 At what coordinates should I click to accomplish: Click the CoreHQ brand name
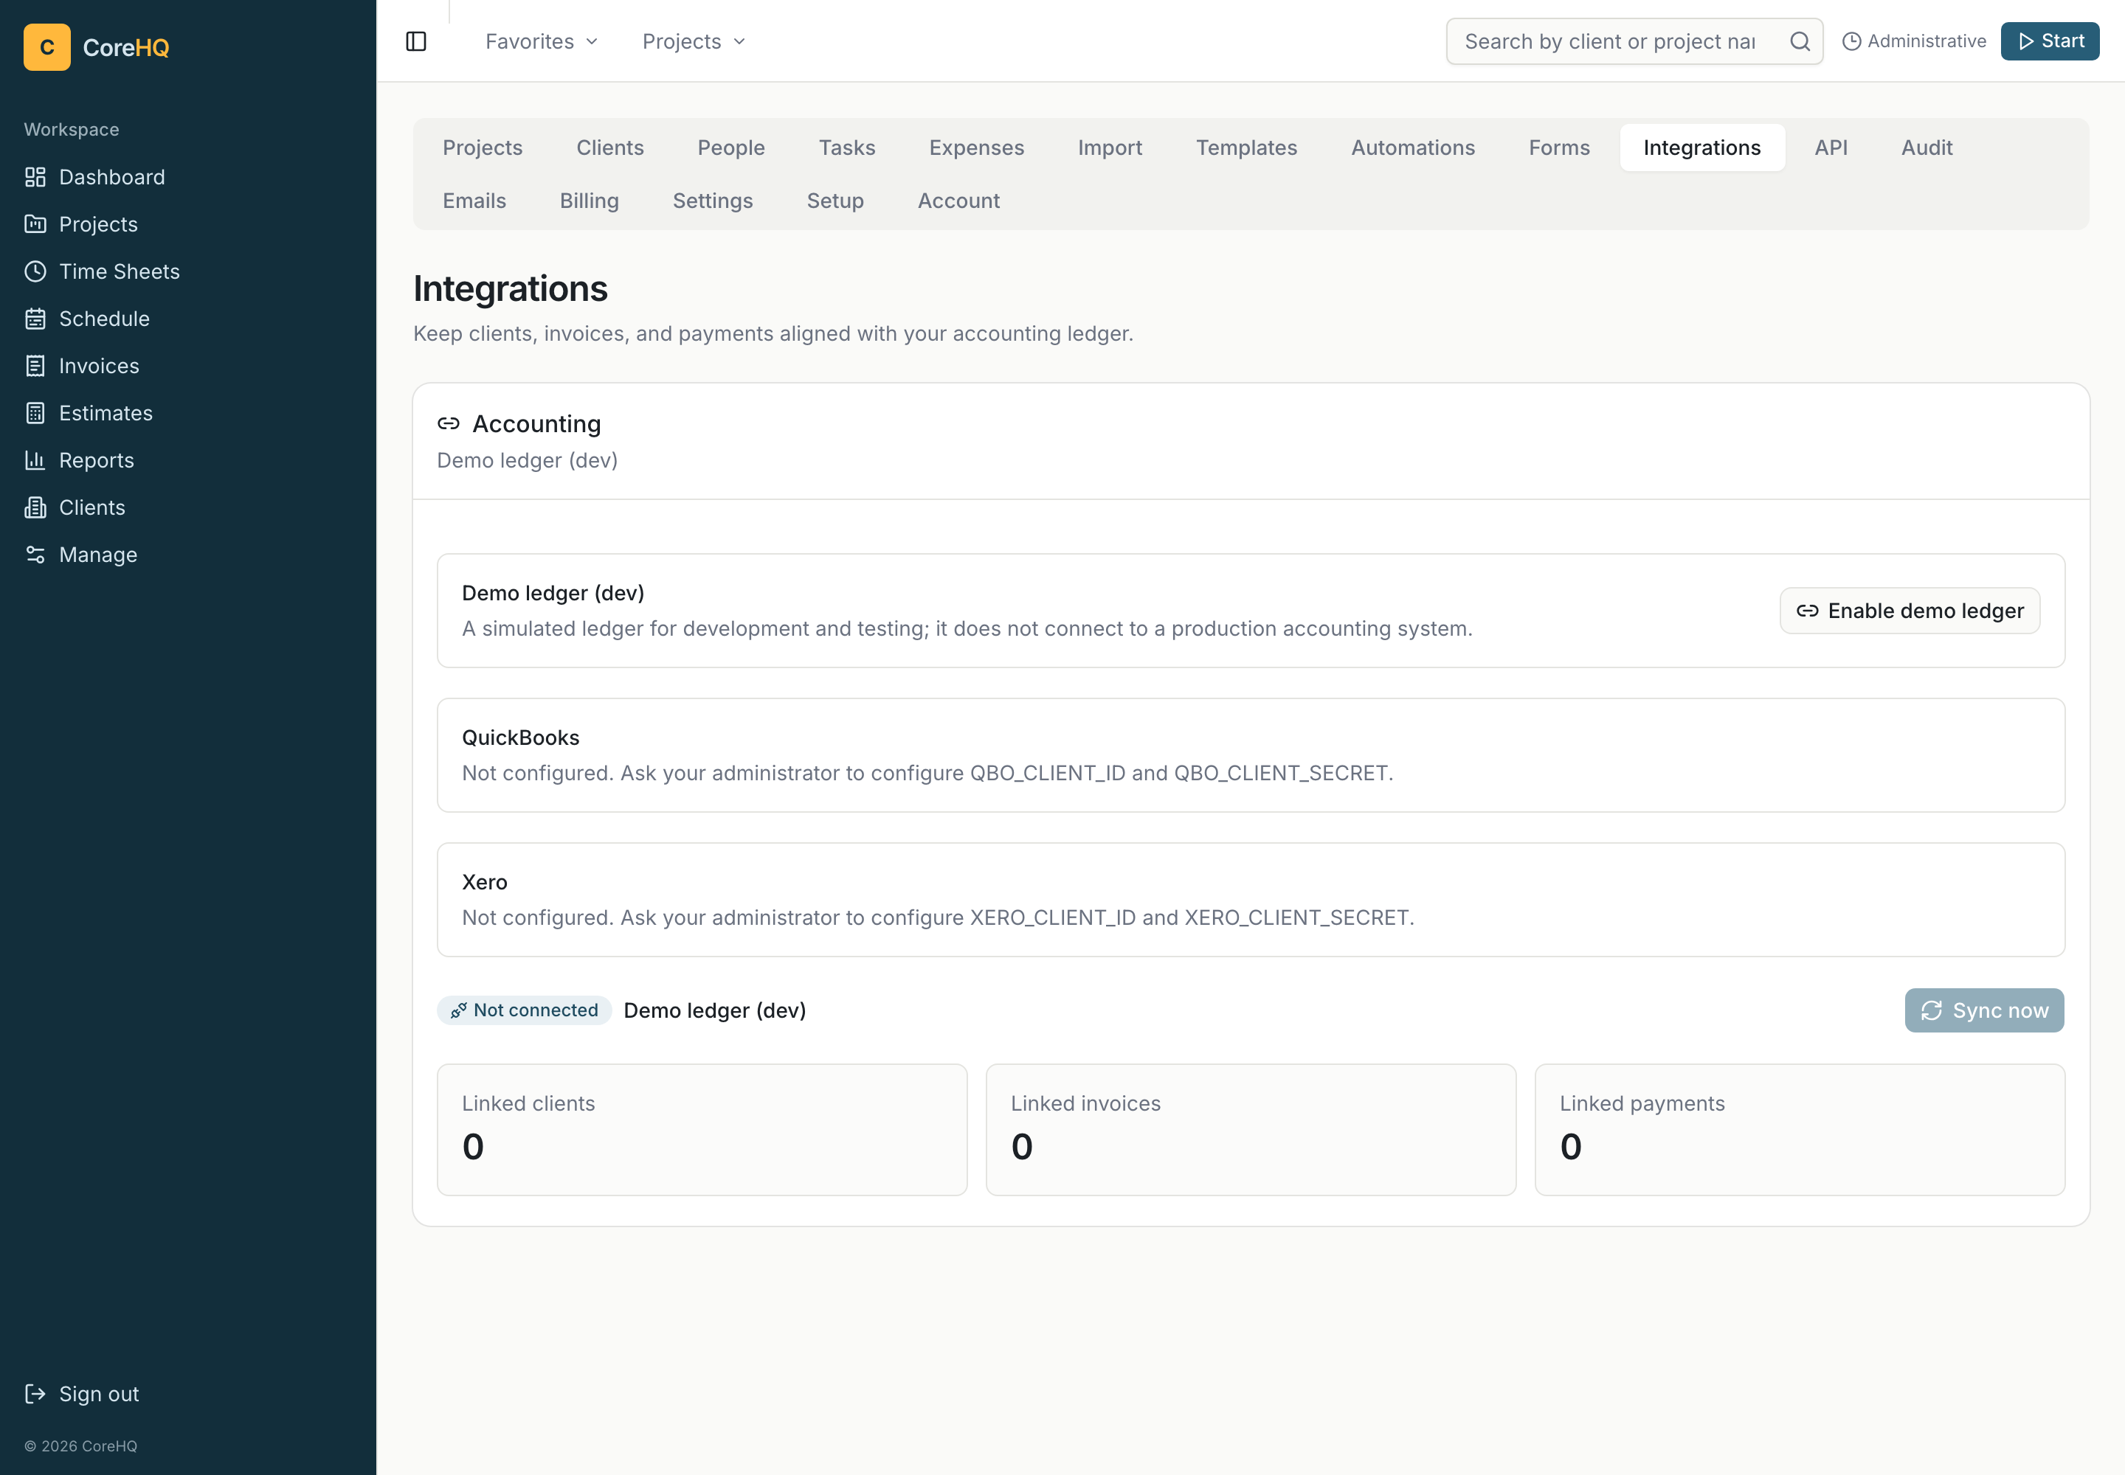pos(125,47)
